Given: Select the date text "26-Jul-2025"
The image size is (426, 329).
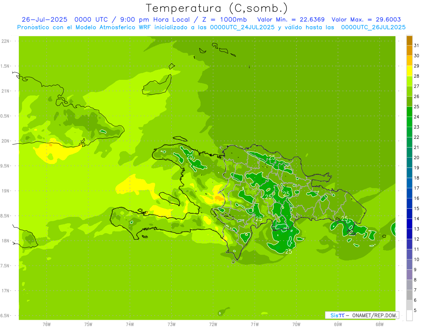Looking at the screenshot, I should tap(45, 20).
